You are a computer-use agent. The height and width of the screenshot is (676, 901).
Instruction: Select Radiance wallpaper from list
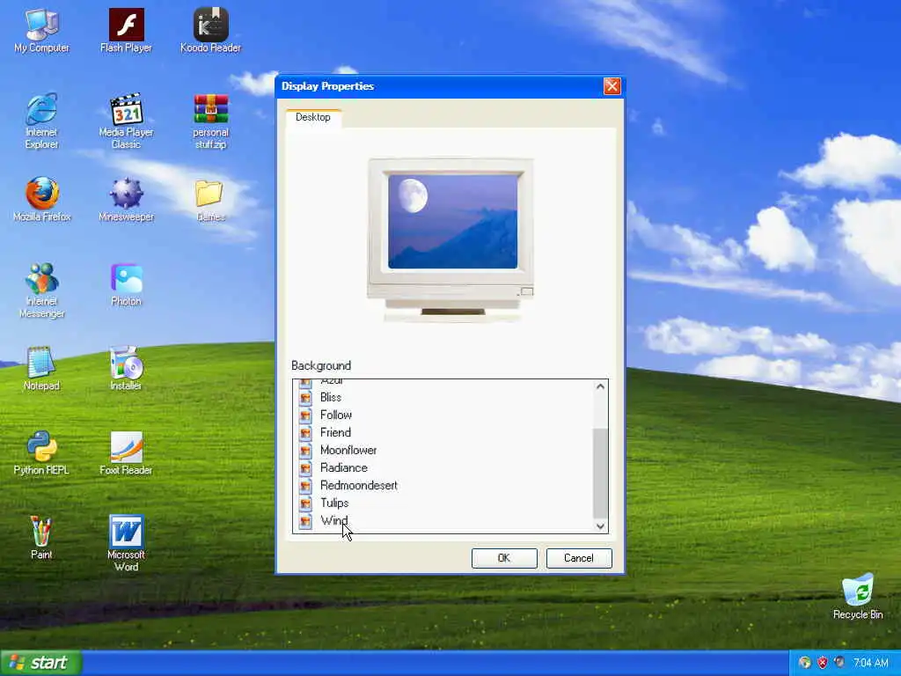344,468
